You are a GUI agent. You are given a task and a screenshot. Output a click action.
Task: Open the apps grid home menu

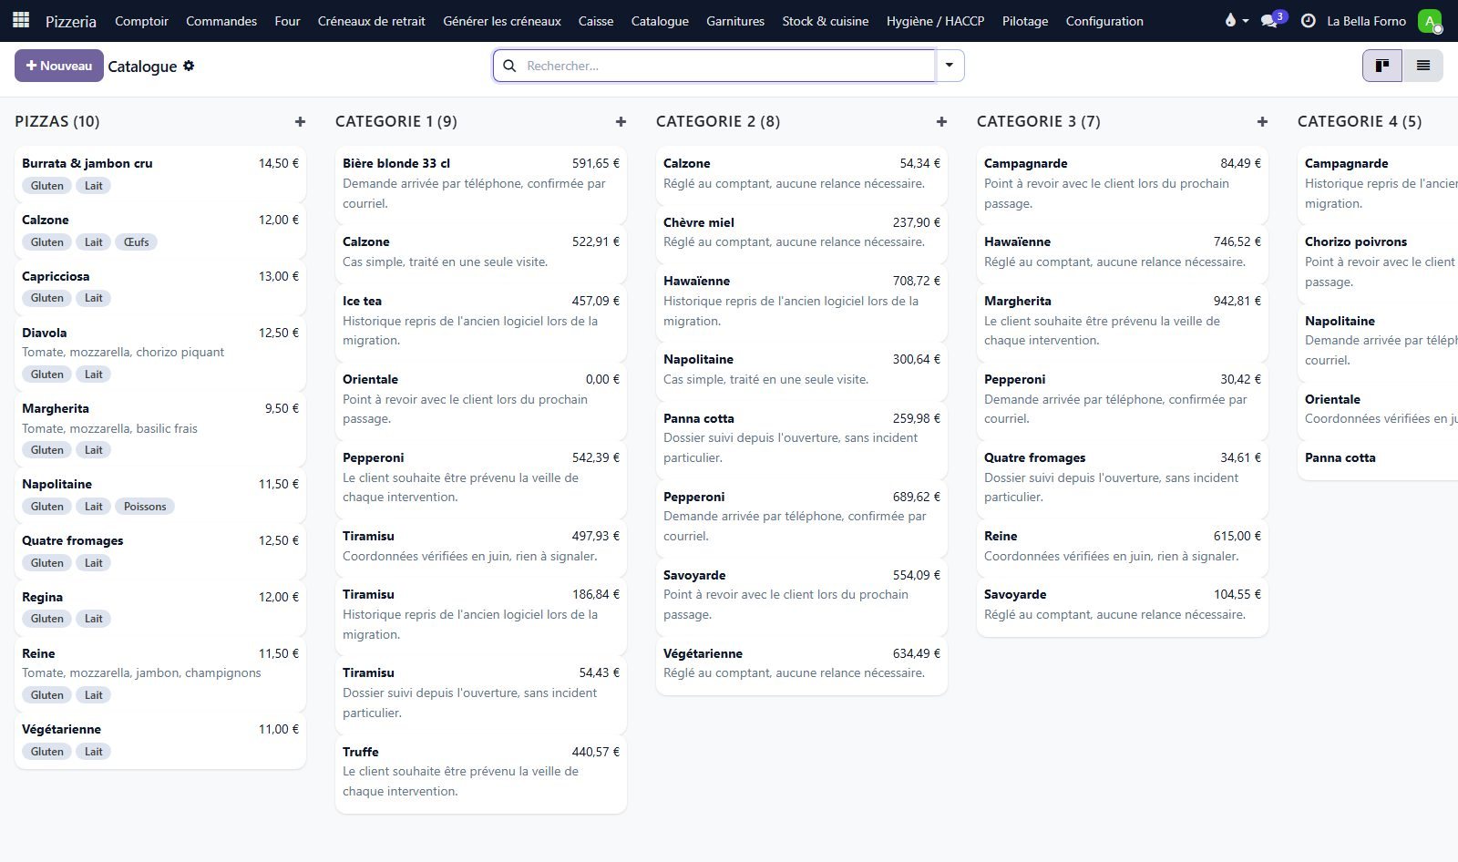pos(20,20)
